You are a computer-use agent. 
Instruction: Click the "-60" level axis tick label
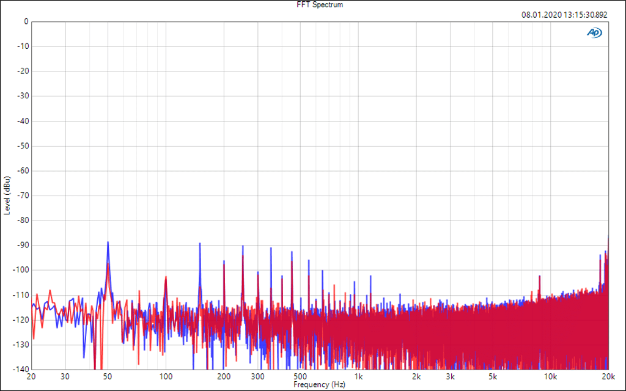click(23, 171)
